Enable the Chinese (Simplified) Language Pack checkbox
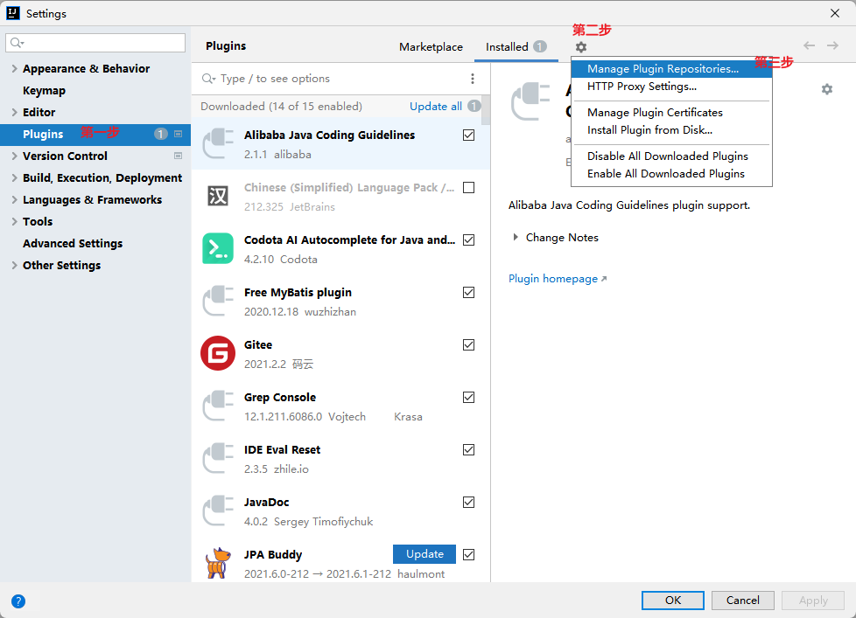This screenshot has height=618, width=856. [x=469, y=188]
